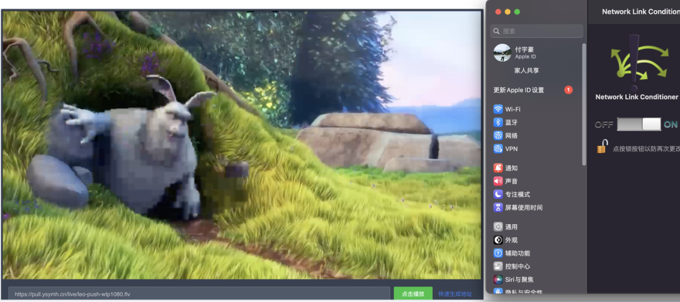
Task: Click the magnifier icon in search field
Action: click(497, 31)
